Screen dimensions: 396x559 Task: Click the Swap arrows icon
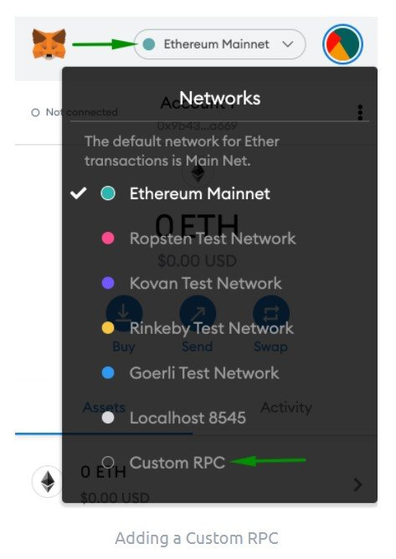(271, 314)
